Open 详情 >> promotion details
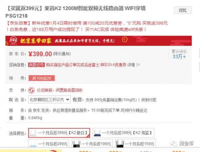The image size is (200, 152). [x=134, y=65]
